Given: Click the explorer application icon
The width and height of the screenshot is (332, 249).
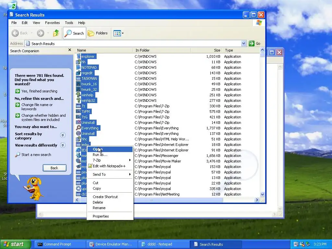Looking at the screenshot, I should pyautogui.click(x=78, y=56).
